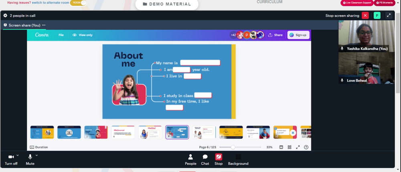This screenshot has width=401, height=172.
Task: Click the orange P collaborator avatar
Action: (x=247, y=35)
